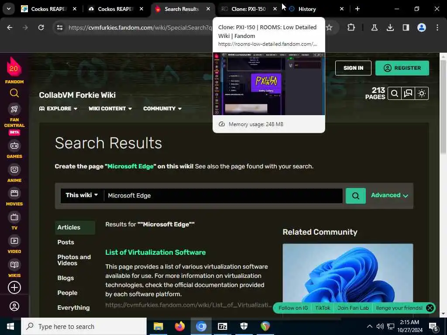Bookmark this page with the star icon

(x=329, y=27)
